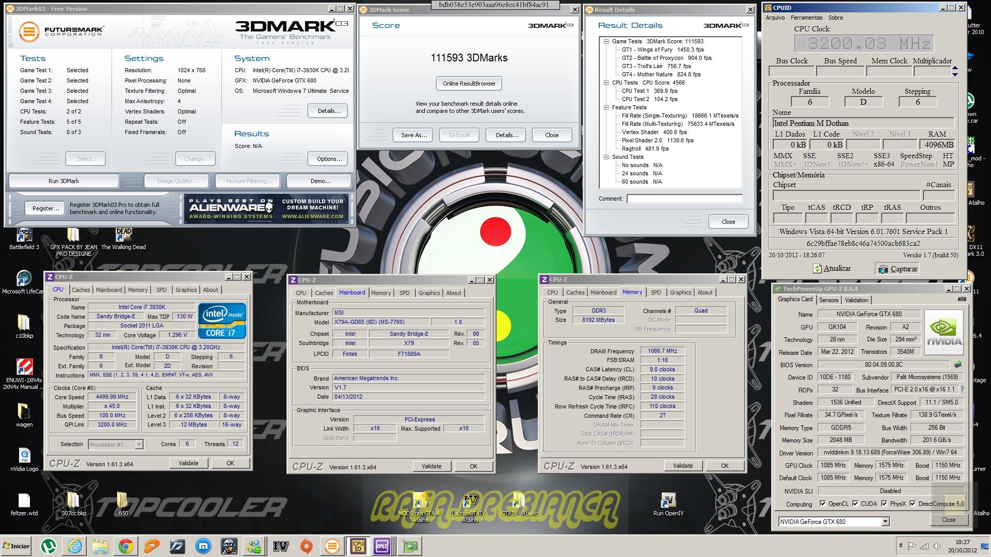
Task: Collapse the Feature Tests tree node
Action: point(606,107)
